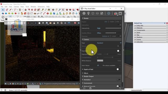Open the Camera menu

(16, 7)
